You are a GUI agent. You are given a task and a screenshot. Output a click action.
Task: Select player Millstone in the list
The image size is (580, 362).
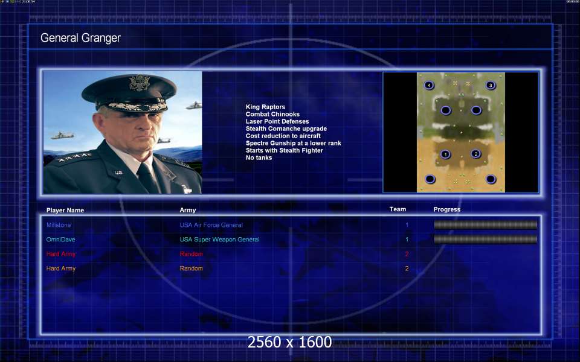pyautogui.click(x=59, y=225)
